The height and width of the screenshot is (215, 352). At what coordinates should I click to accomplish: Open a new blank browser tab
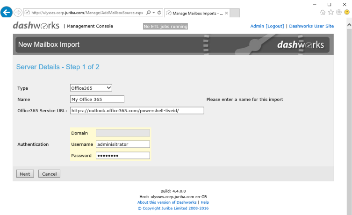tap(235, 13)
